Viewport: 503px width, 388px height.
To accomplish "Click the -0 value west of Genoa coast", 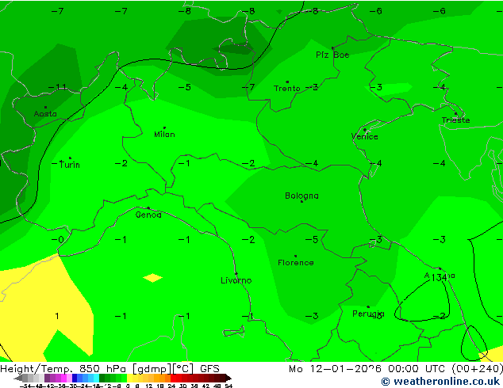I will pos(58,239).
